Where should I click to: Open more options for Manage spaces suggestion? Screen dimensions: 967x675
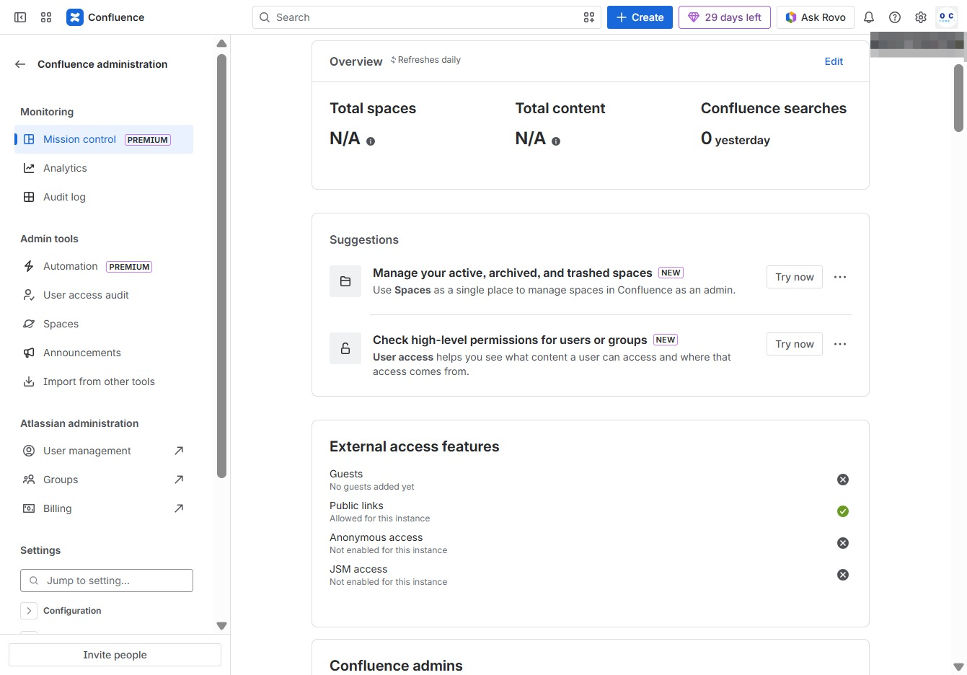coord(840,277)
